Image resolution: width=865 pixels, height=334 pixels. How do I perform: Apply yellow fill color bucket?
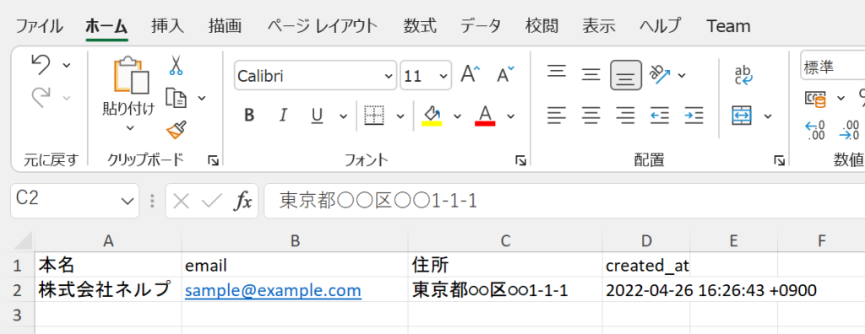point(432,116)
